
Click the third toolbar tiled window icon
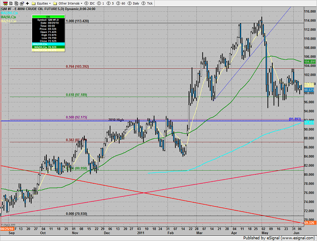click(x=16, y=3)
